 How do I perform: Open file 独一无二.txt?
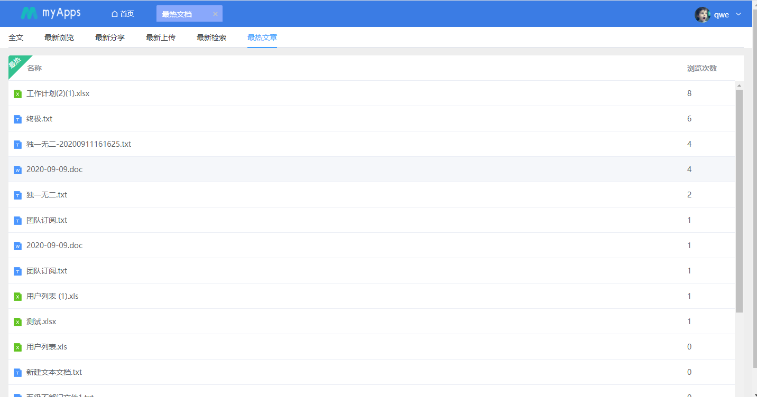(x=47, y=195)
